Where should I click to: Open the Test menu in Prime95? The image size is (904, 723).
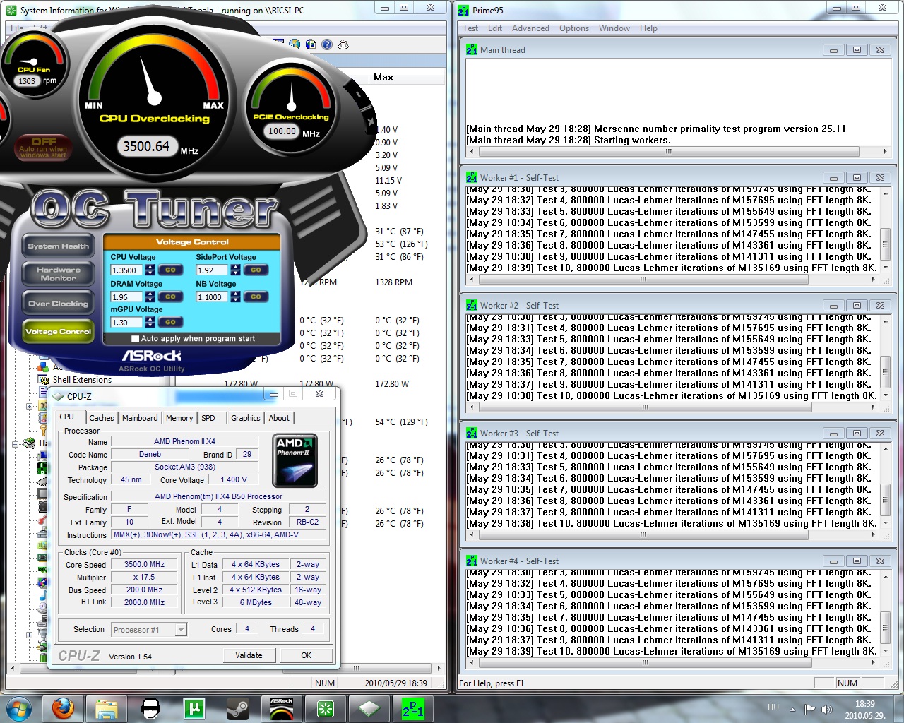pyautogui.click(x=470, y=28)
